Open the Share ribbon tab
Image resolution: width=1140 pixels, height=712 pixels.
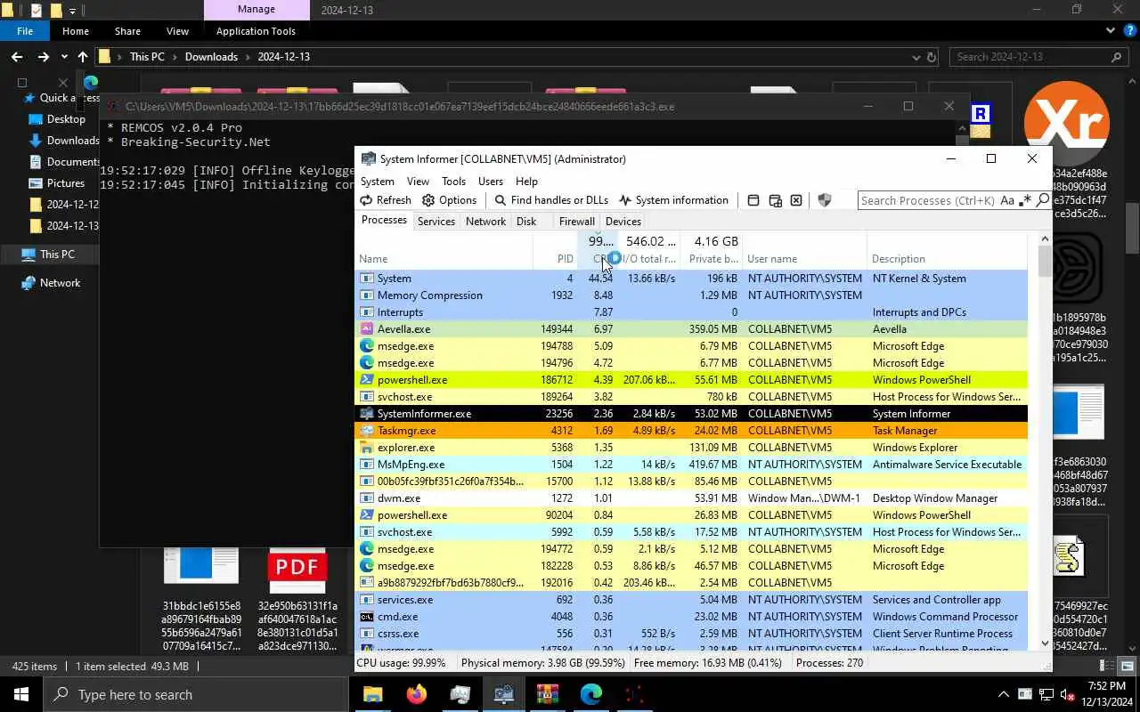tap(127, 31)
